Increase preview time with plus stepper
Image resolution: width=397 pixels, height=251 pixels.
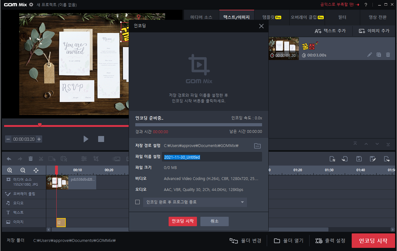pos(39,139)
